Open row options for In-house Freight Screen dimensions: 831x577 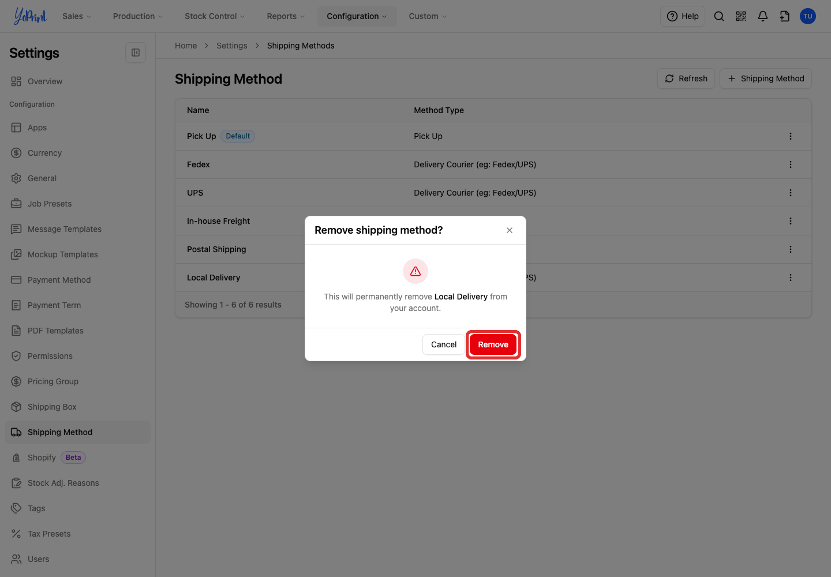[791, 221]
